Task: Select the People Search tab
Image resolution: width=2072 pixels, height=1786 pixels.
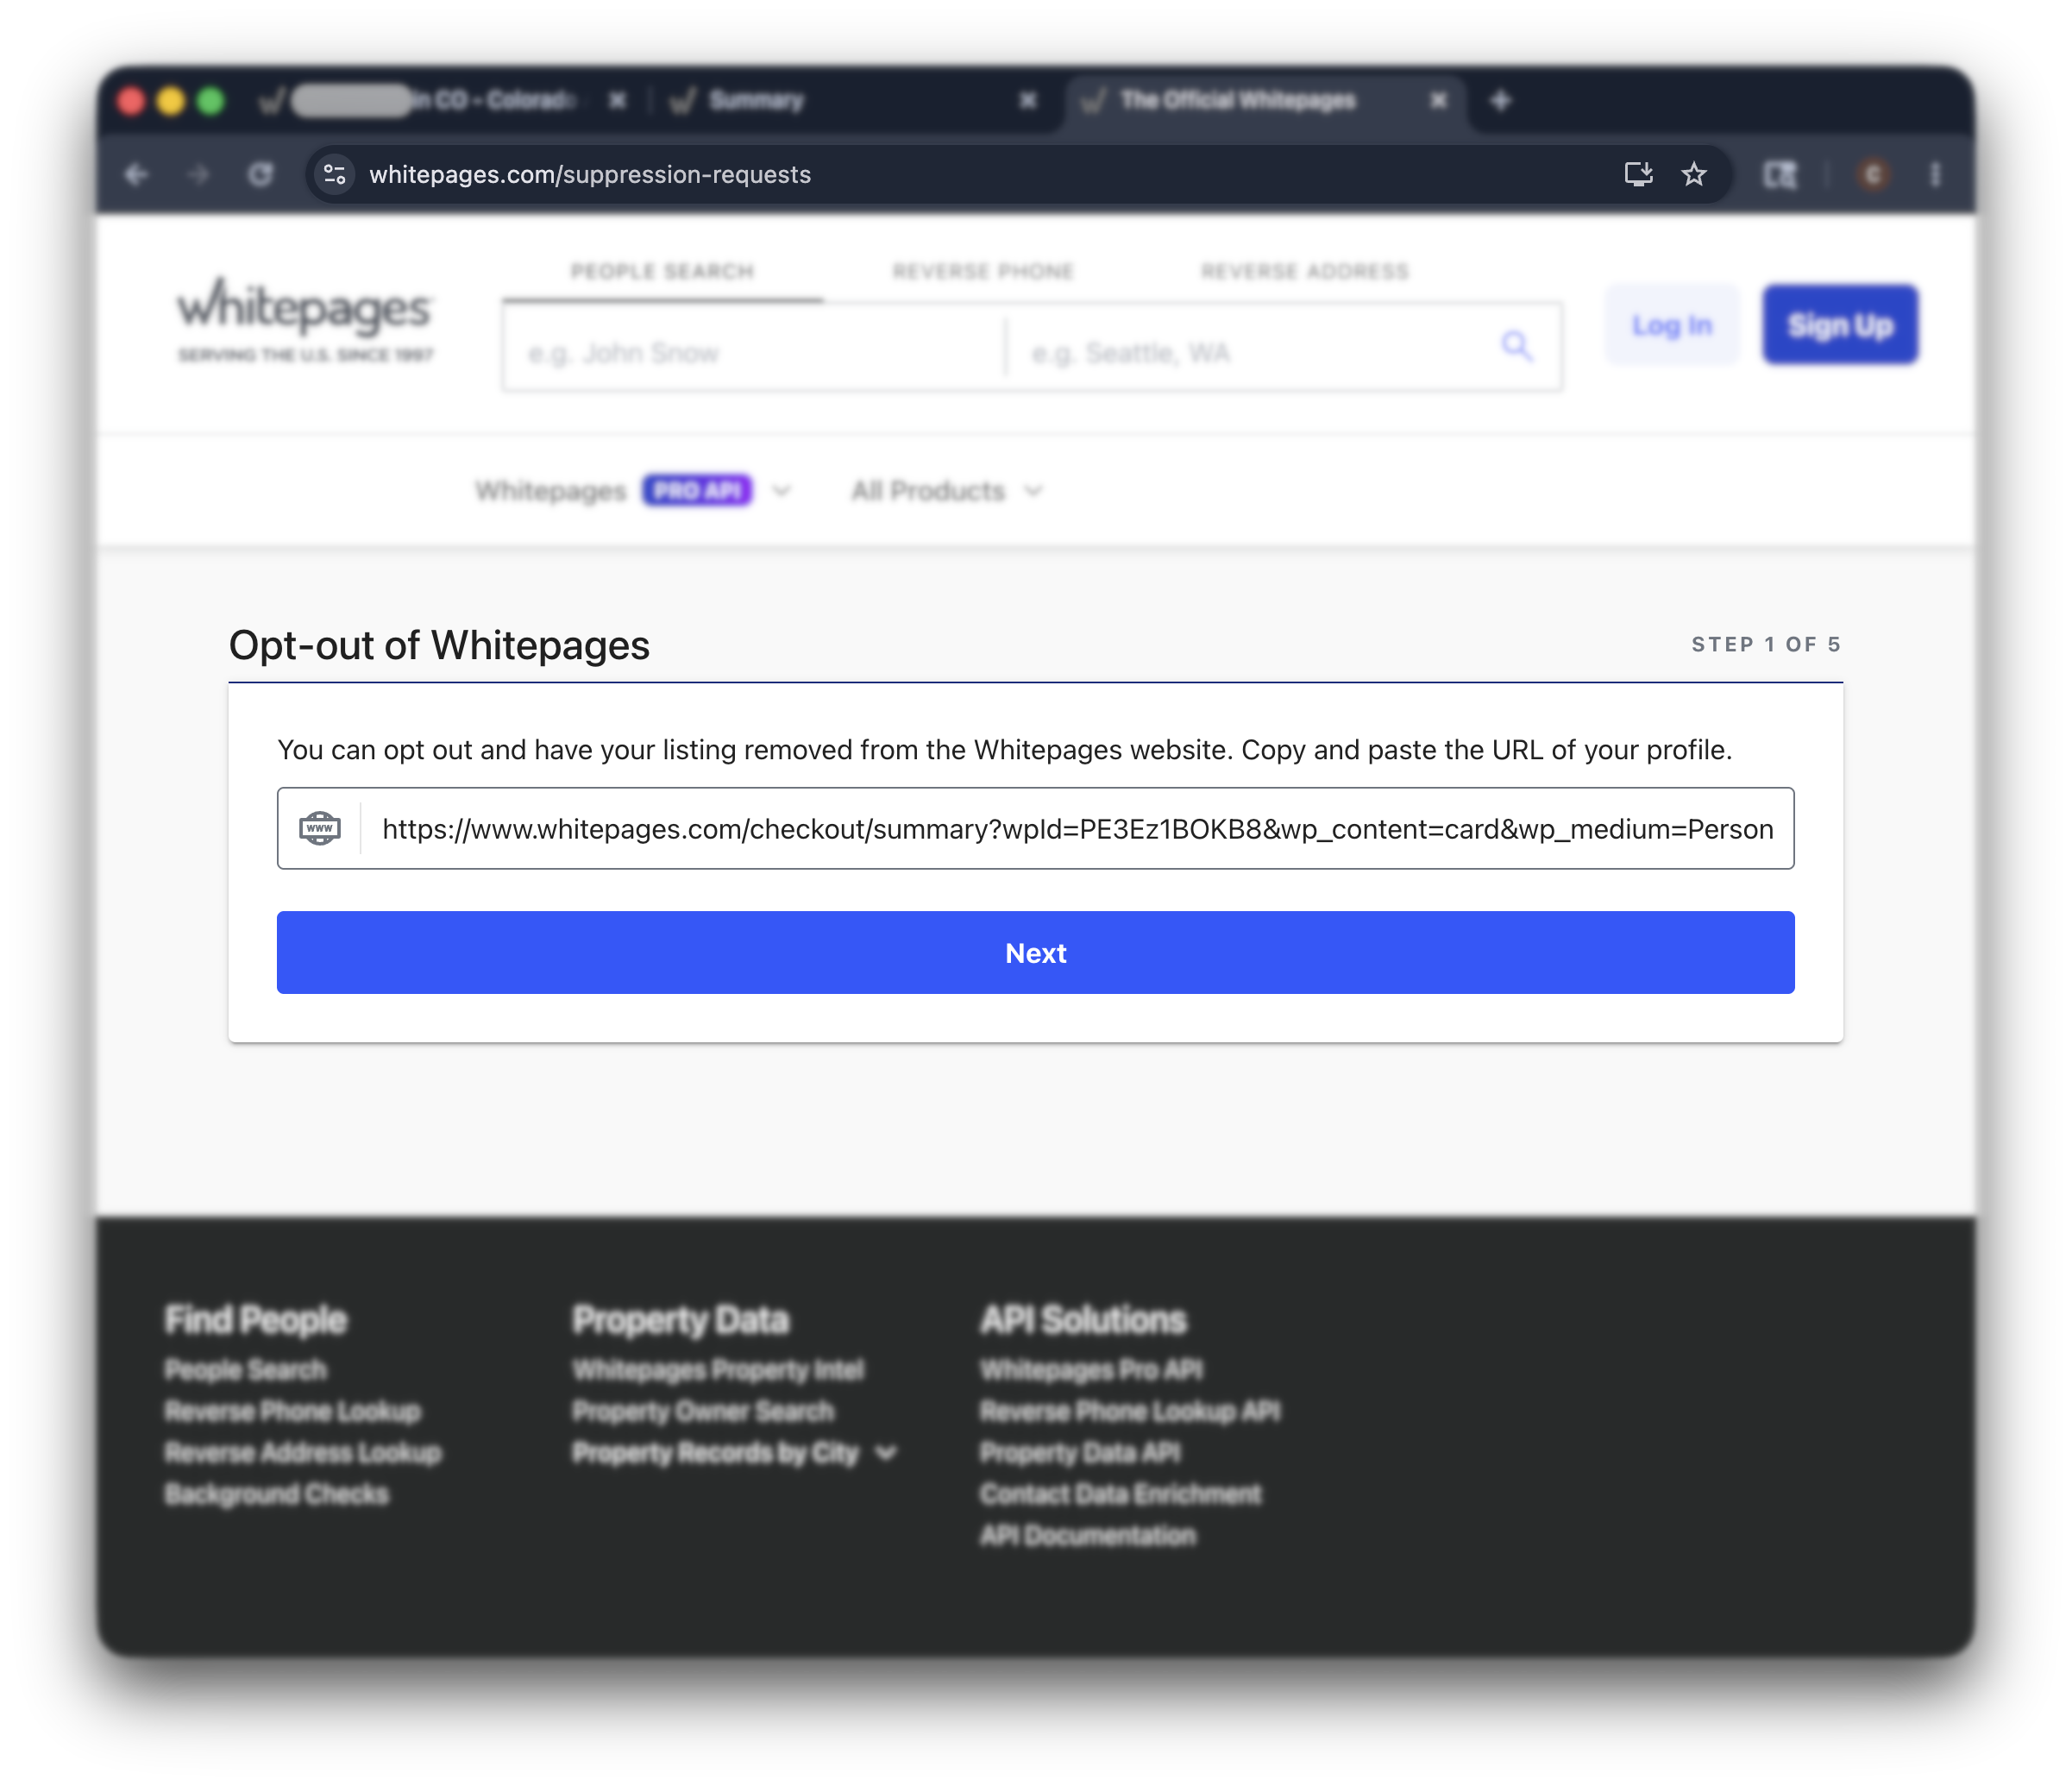Action: pos(662,271)
